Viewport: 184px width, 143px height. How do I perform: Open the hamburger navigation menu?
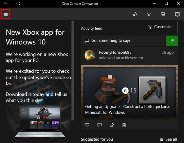pyautogui.click(x=6, y=14)
